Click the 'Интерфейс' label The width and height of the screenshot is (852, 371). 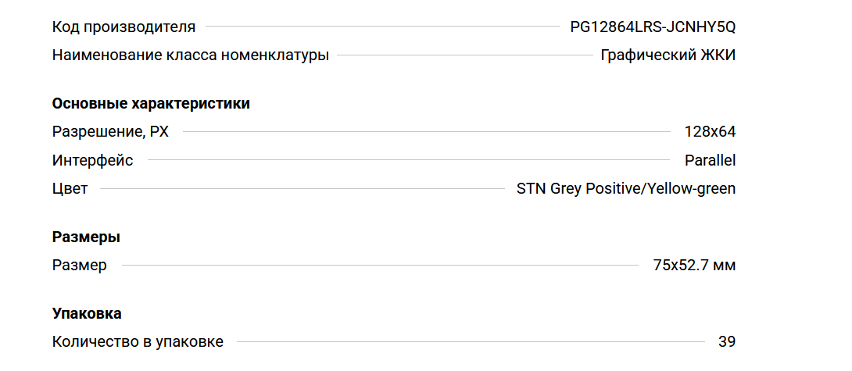pos(92,161)
